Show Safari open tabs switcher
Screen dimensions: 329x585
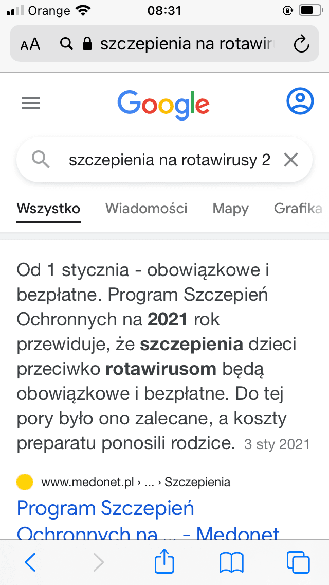pos(298,562)
